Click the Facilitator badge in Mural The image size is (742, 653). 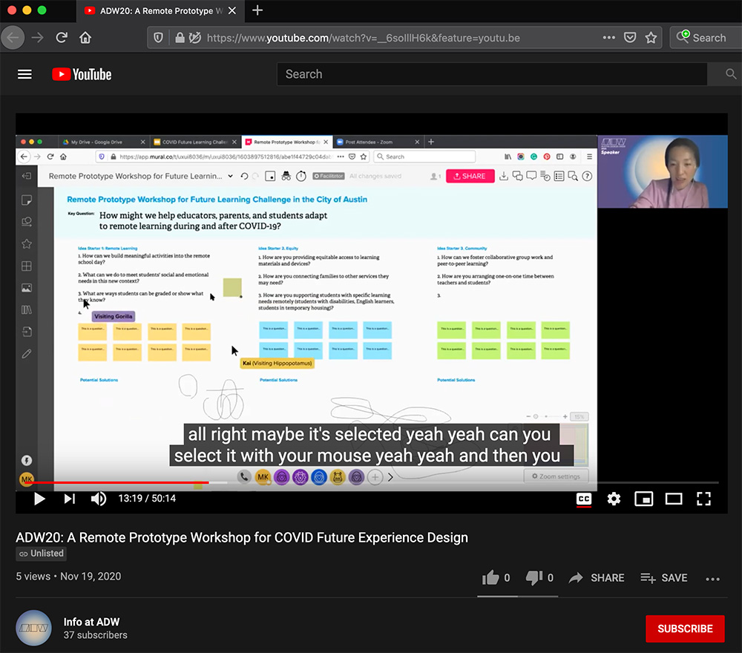tap(329, 176)
